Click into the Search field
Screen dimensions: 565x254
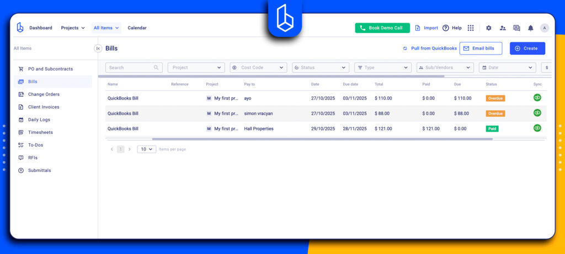(x=134, y=68)
